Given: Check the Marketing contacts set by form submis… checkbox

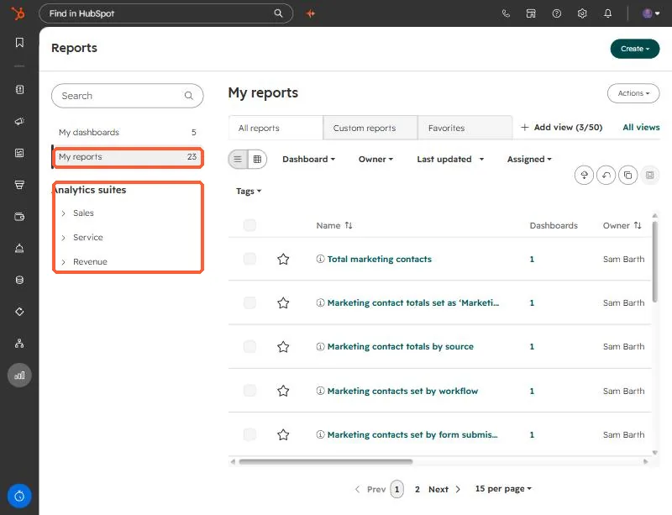Looking at the screenshot, I should [249, 434].
